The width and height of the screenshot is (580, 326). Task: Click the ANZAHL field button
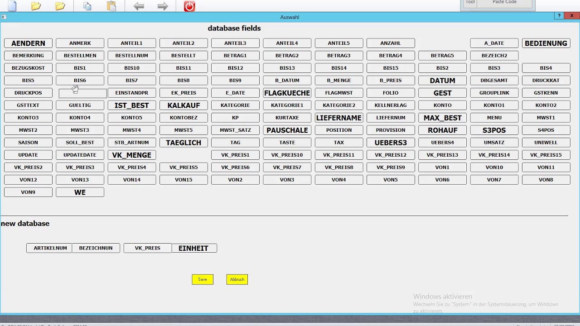tap(391, 43)
